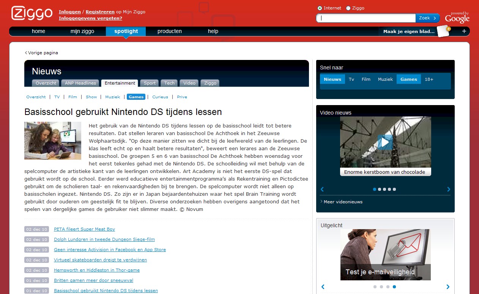Click the sticky note icon beside Maak je eigen blad
This screenshot has width=479, height=294.
[x=444, y=31]
